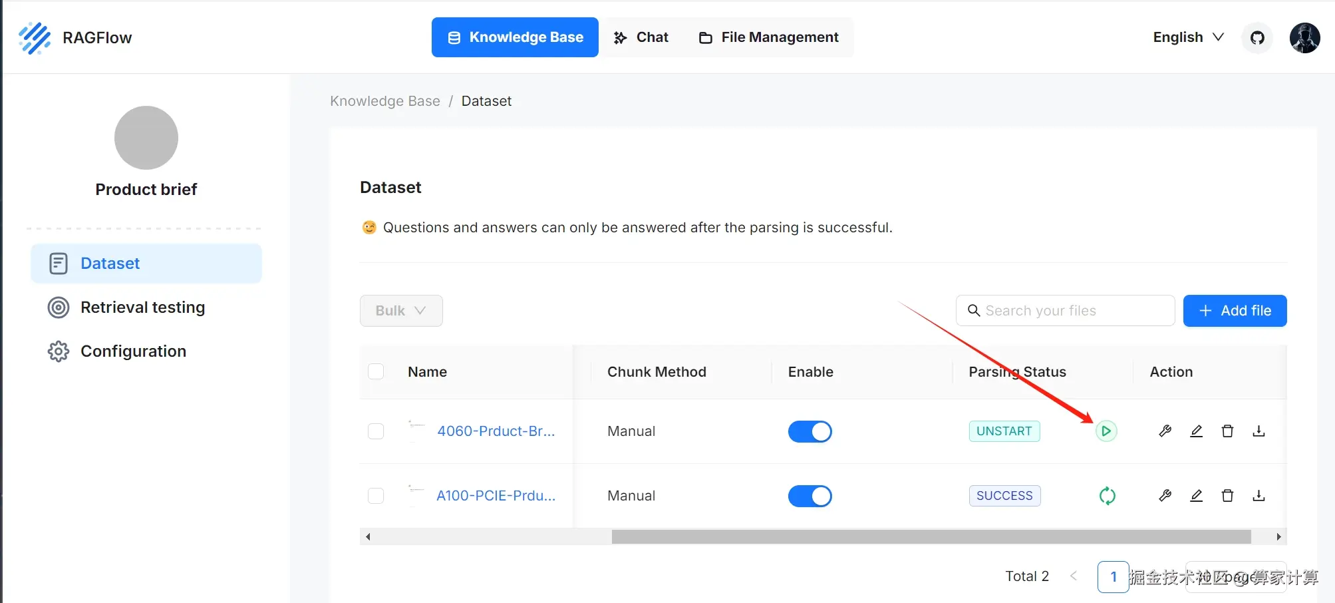Select Dataset in the sidebar
The height and width of the screenshot is (603, 1335).
(x=146, y=264)
